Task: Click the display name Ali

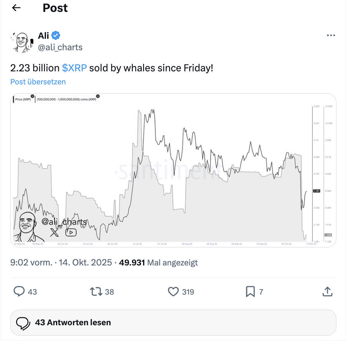Action: 43,36
